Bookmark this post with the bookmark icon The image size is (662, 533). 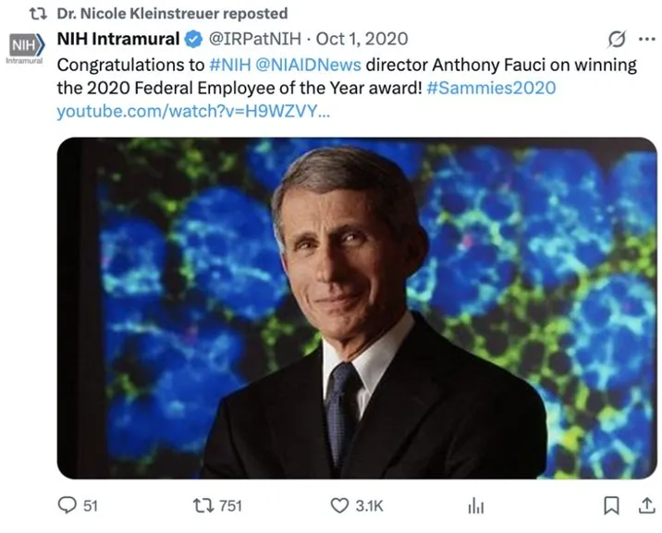tap(611, 505)
